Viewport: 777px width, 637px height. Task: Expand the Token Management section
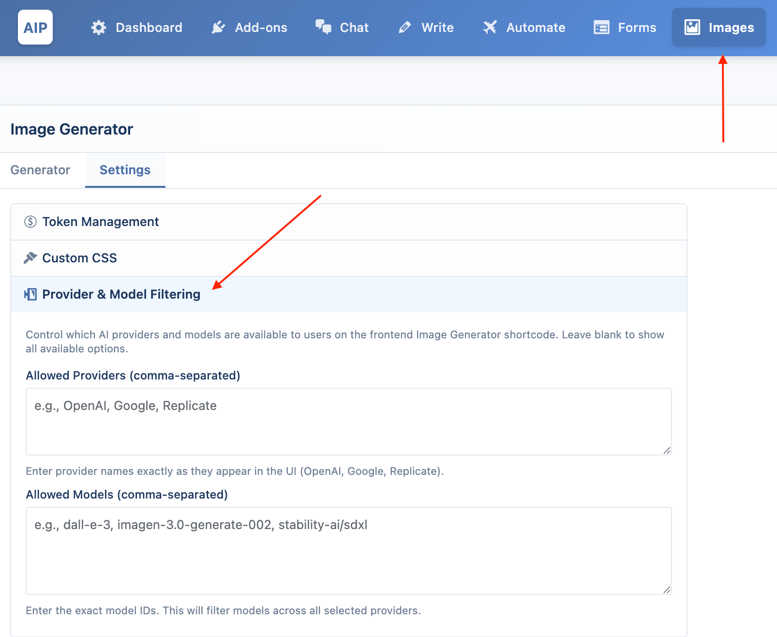pos(349,222)
